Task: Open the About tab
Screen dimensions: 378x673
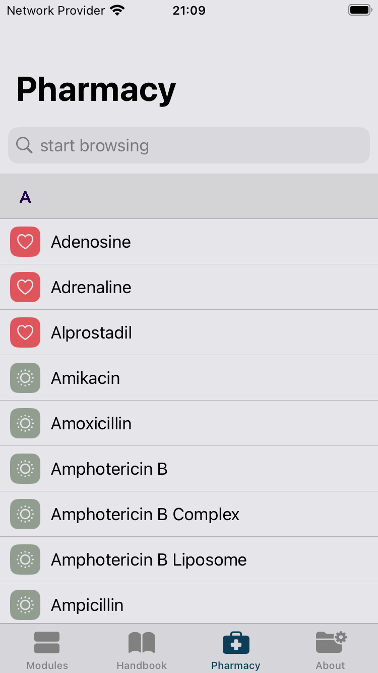Action: point(331,650)
